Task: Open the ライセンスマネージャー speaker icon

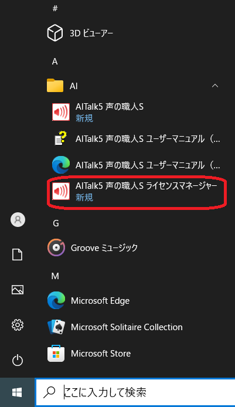Action: [x=61, y=191]
